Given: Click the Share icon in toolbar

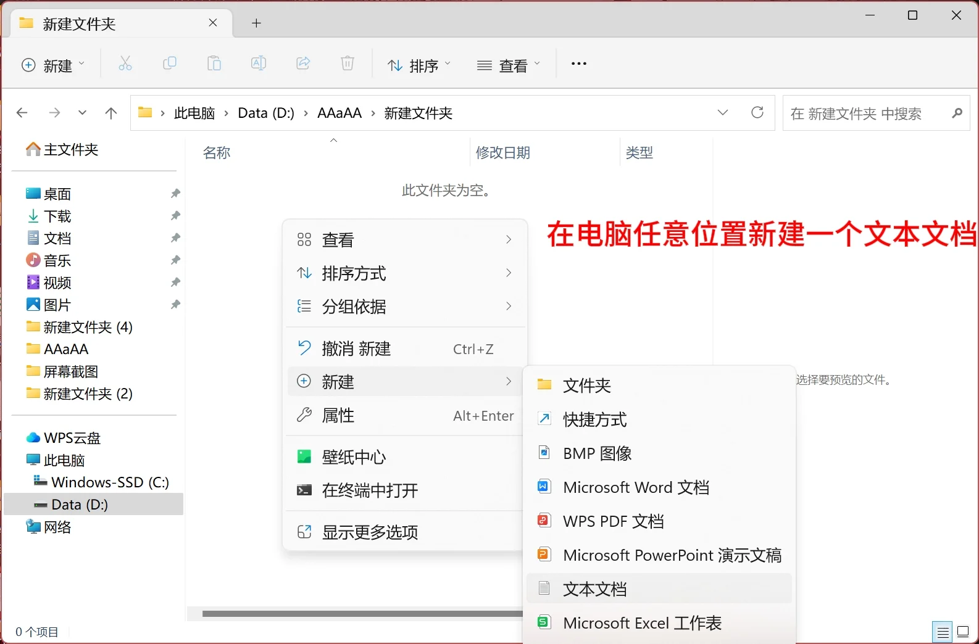Looking at the screenshot, I should coord(303,63).
